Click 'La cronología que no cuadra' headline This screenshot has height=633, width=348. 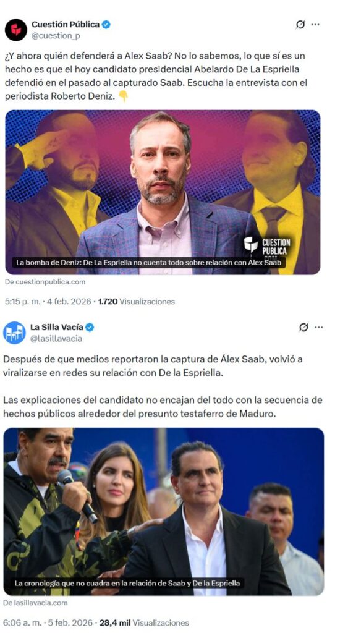[127, 583]
